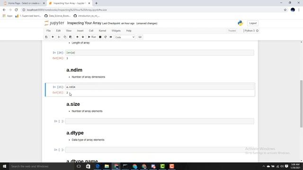Image resolution: width=303 pixels, height=170 pixels.
Task: Switch to the Home Page browser tab
Action: click(x=24, y=3)
